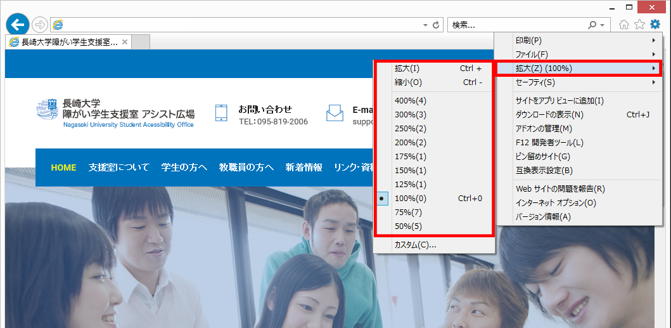The width and height of the screenshot is (671, 328).
Task: Open 互換表示設定(B)
Action: (578, 170)
